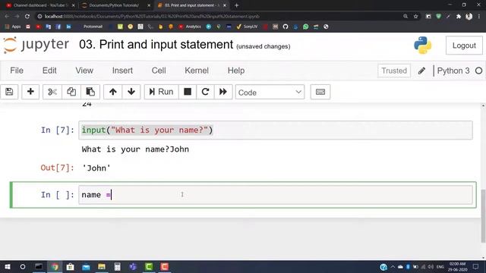Open the Edit menu
Image resolution: width=486 pixels, height=273 pixels.
tap(49, 71)
